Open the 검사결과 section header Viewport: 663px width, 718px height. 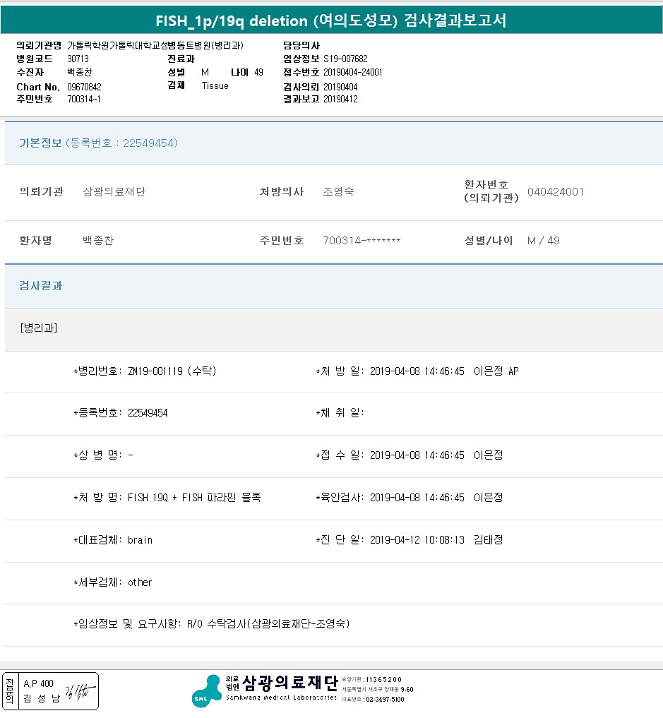[40, 286]
